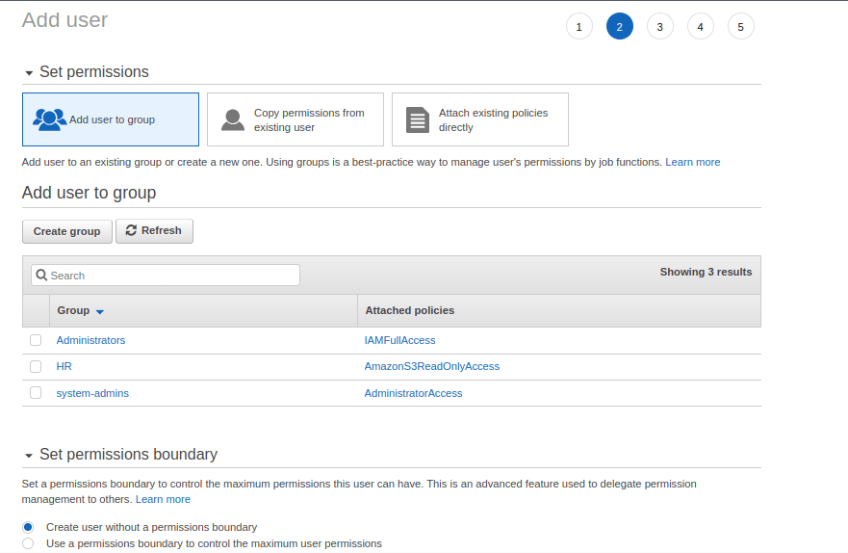Viewport: 848px width, 553px height.
Task: Choose Use a permissions boundary radio option
Action: [28, 543]
